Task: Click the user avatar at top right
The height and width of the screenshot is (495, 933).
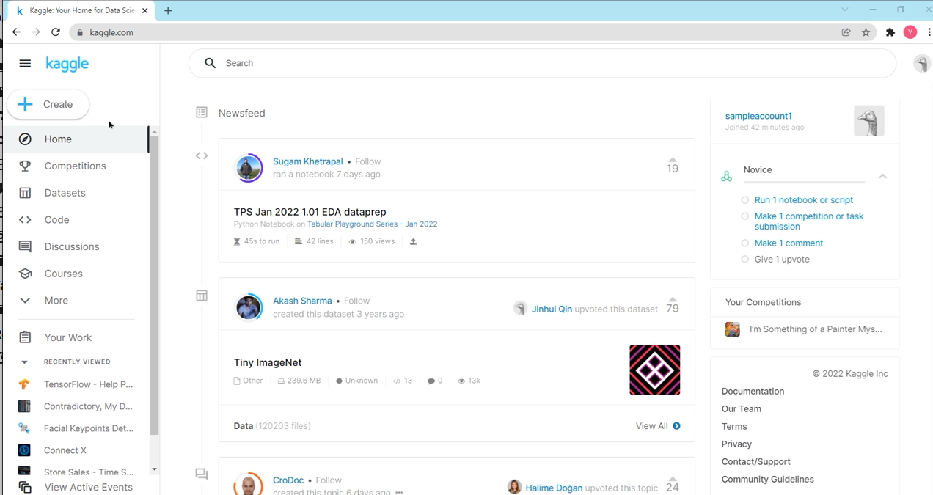Action: (x=921, y=64)
